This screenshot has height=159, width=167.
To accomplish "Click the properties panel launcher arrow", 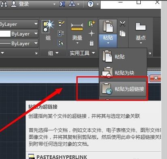I will pos(36,53).
